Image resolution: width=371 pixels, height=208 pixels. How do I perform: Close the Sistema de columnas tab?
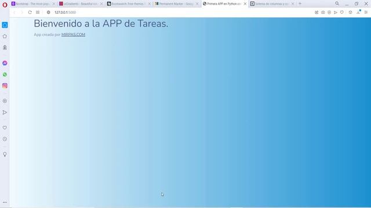(x=293, y=4)
